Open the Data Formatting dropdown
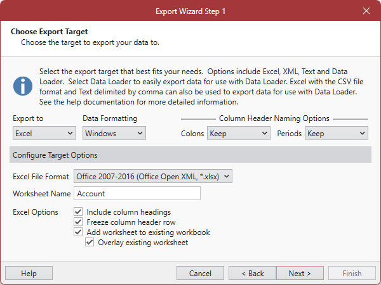The height and width of the screenshot is (285, 381). 114,133
